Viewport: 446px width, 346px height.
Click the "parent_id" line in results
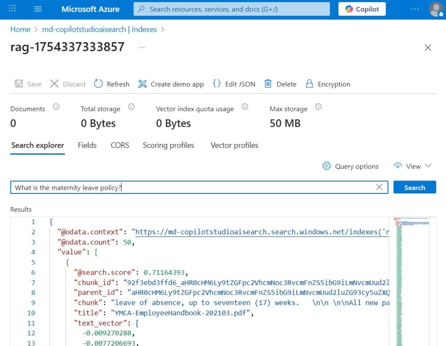pyautogui.click(x=232, y=293)
